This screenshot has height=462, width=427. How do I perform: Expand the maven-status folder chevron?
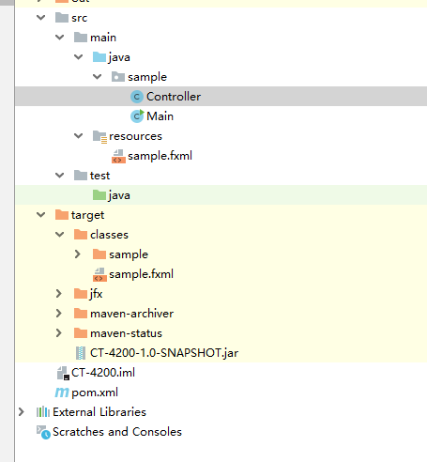tap(58, 333)
